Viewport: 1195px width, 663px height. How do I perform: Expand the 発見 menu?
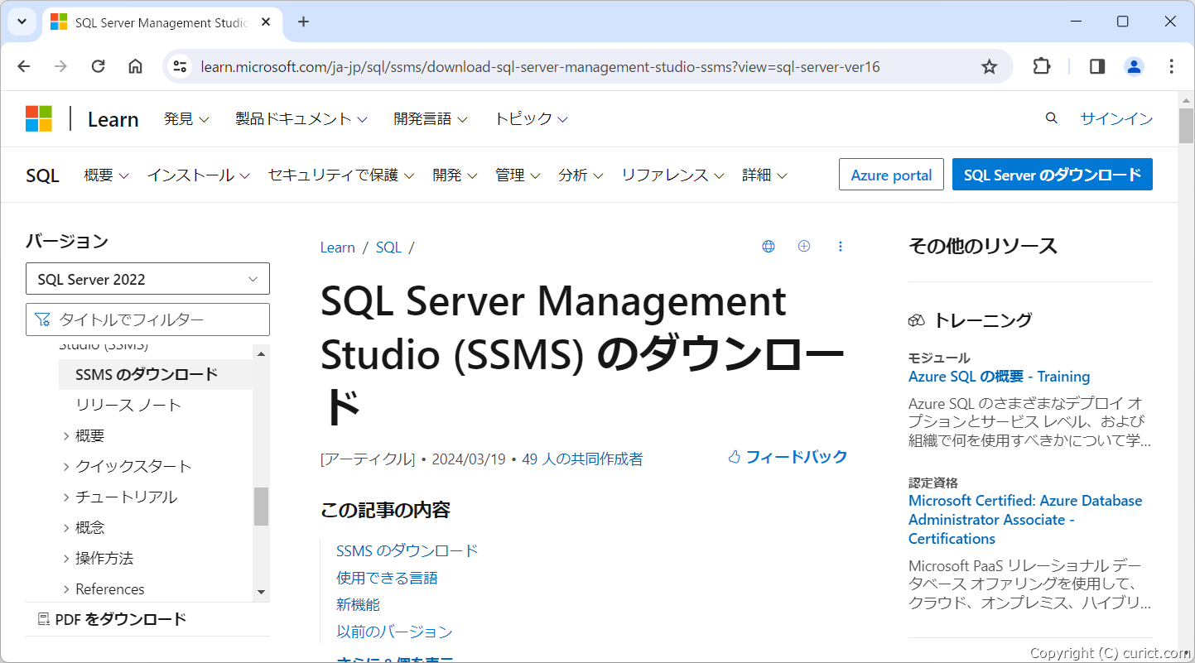click(x=186, y=118)
